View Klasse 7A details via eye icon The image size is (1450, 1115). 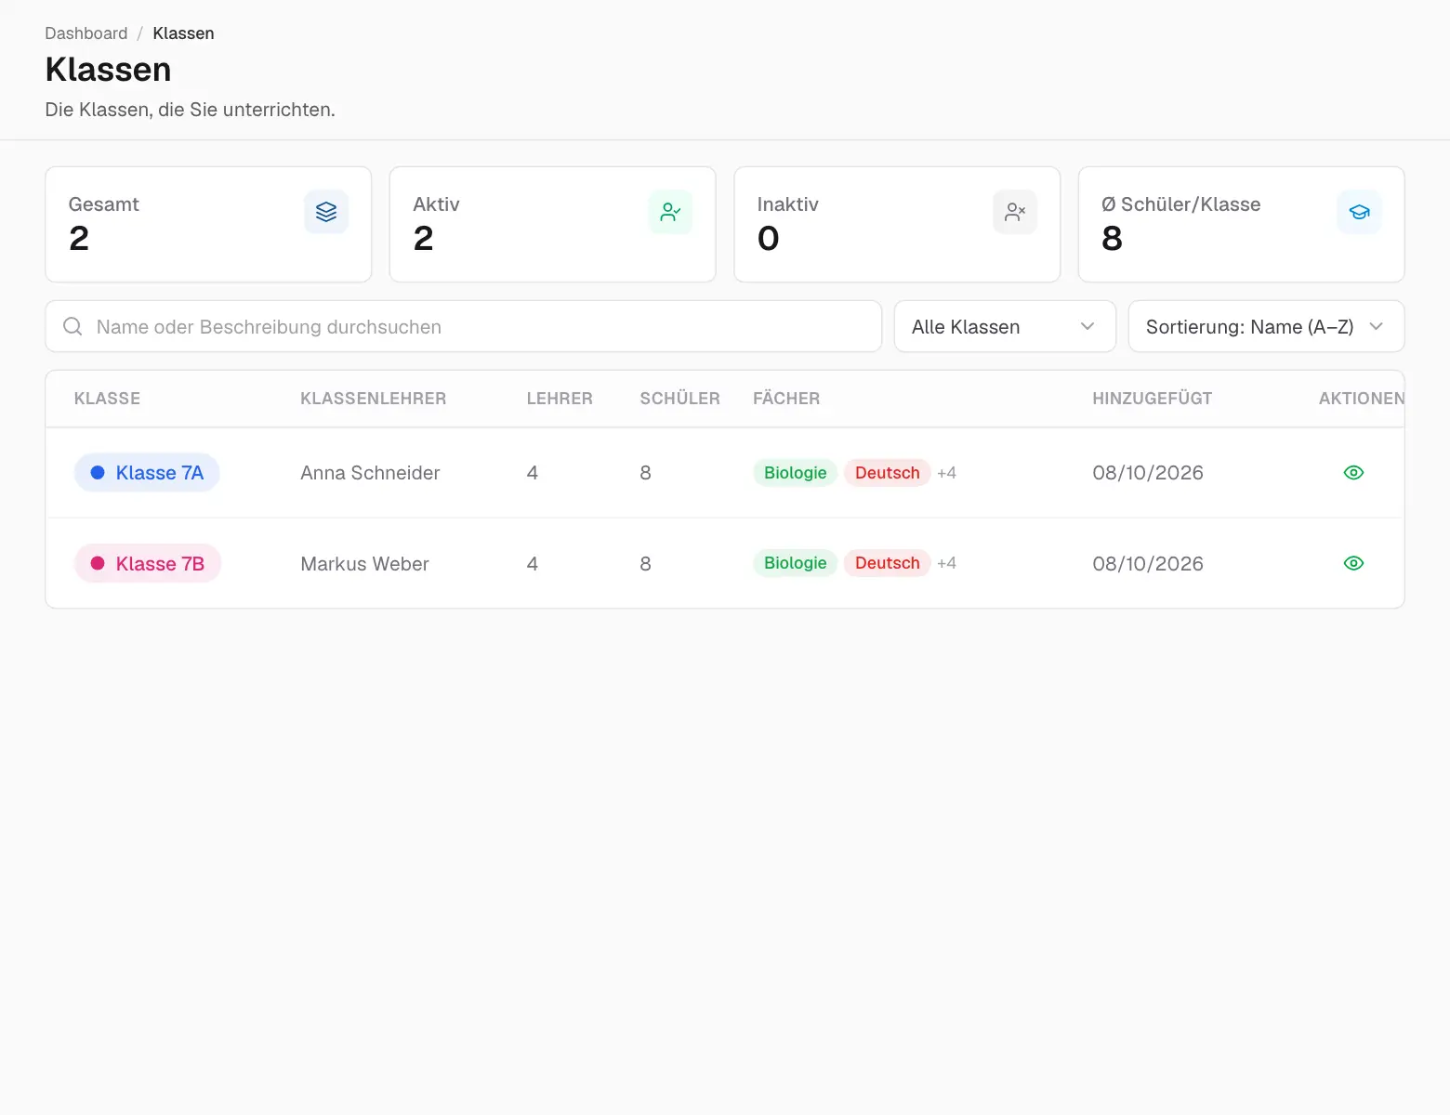point(1353,473)
